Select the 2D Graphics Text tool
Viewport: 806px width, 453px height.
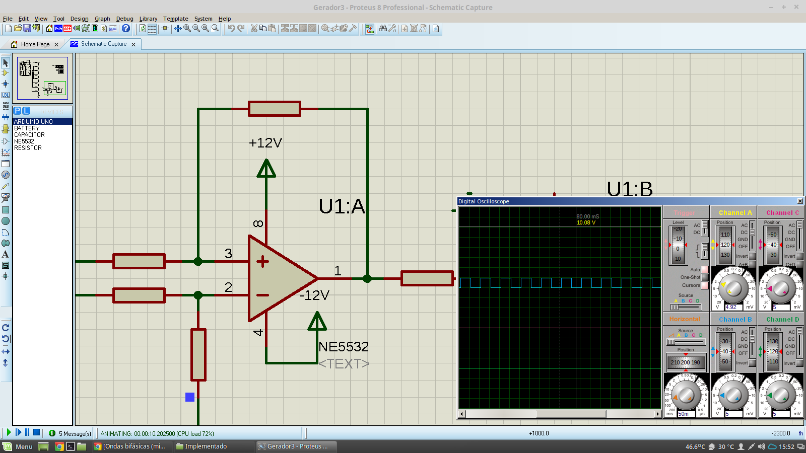[6, 254]
